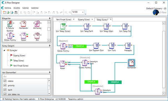The image size is (168, 101).
Task: Click the Copy toolbar icon
Action: (25, 12)
